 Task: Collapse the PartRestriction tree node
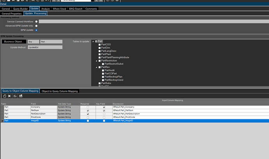click(x=96, y=61)
